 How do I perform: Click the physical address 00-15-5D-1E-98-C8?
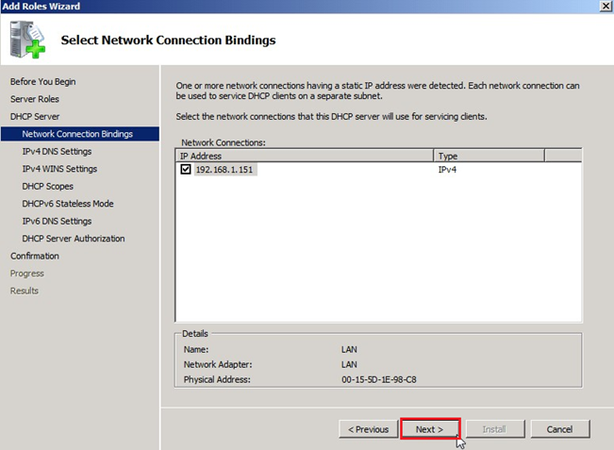[378, 379]
